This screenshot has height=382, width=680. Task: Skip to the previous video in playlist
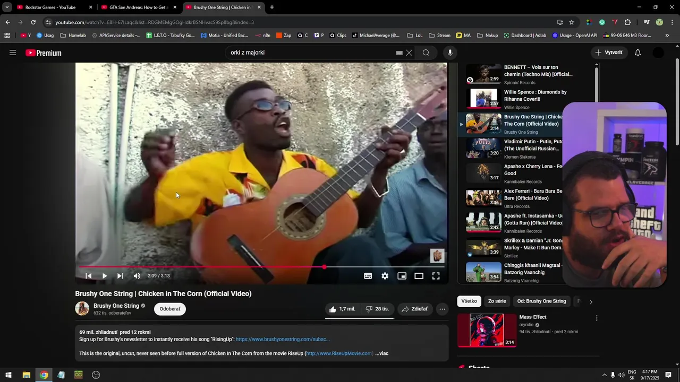[x=89, y=276]
